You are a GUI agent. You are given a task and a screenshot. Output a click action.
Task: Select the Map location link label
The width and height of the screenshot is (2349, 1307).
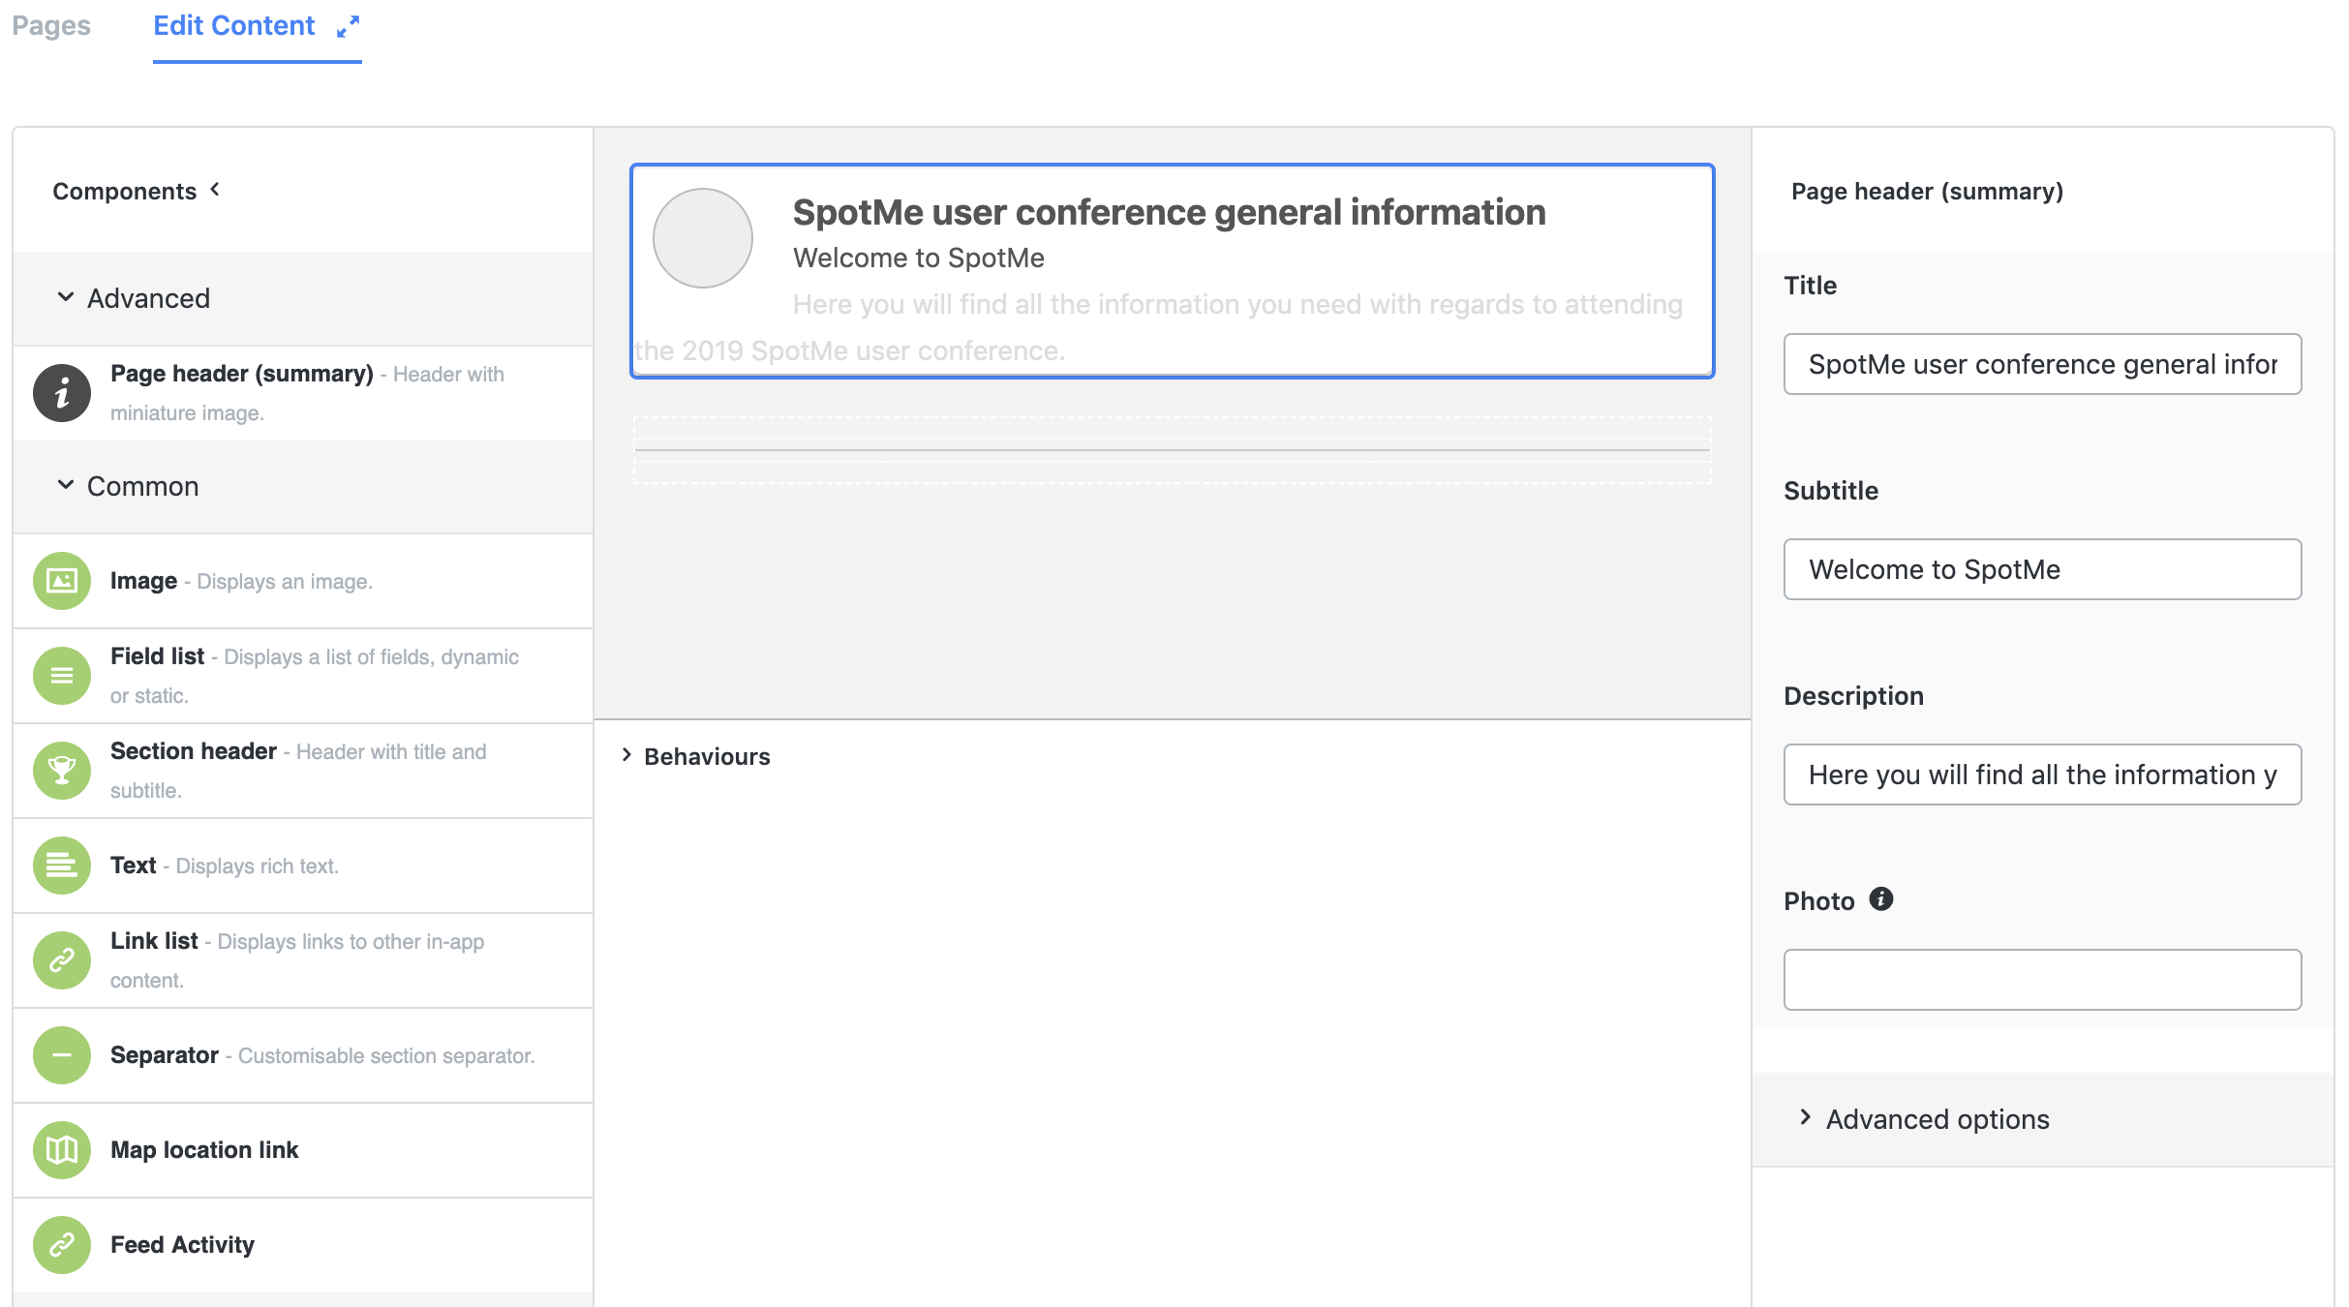[204, 1150]
